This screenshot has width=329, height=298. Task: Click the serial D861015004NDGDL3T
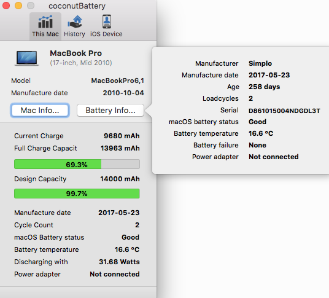tap(284, 111)
